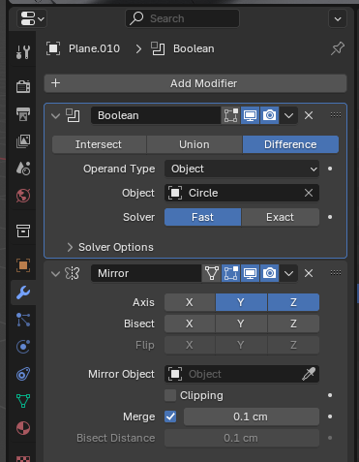359x462 pixels.
Task: Click Plane.010 in the breadcrumb
Action: pyautogui.click(x=94, y=48)
